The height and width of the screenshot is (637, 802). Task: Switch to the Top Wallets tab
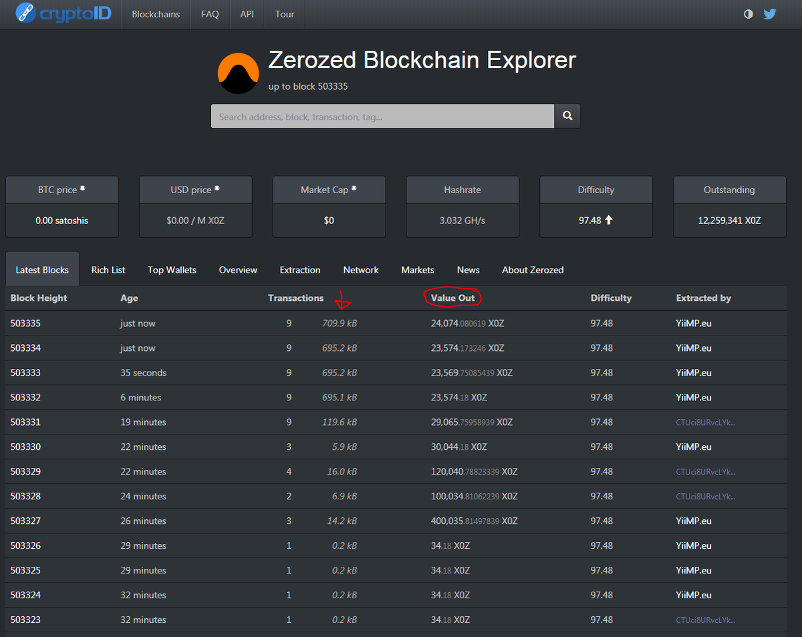(172, 269)
